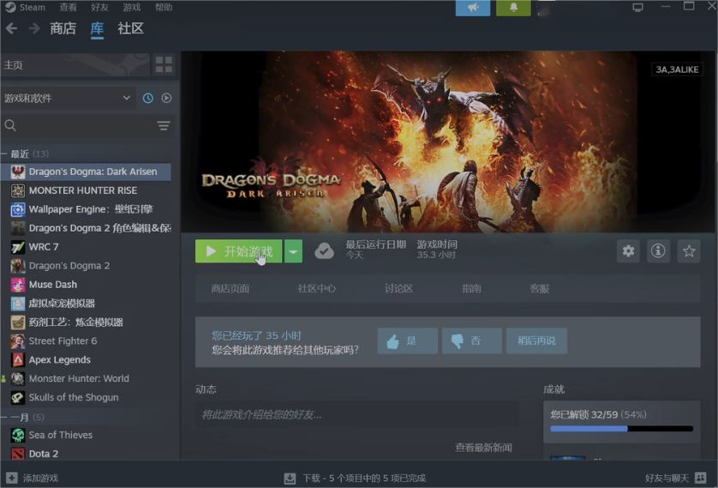
Task: Click the ready-to-play filter icon
Action: (166, 99)
